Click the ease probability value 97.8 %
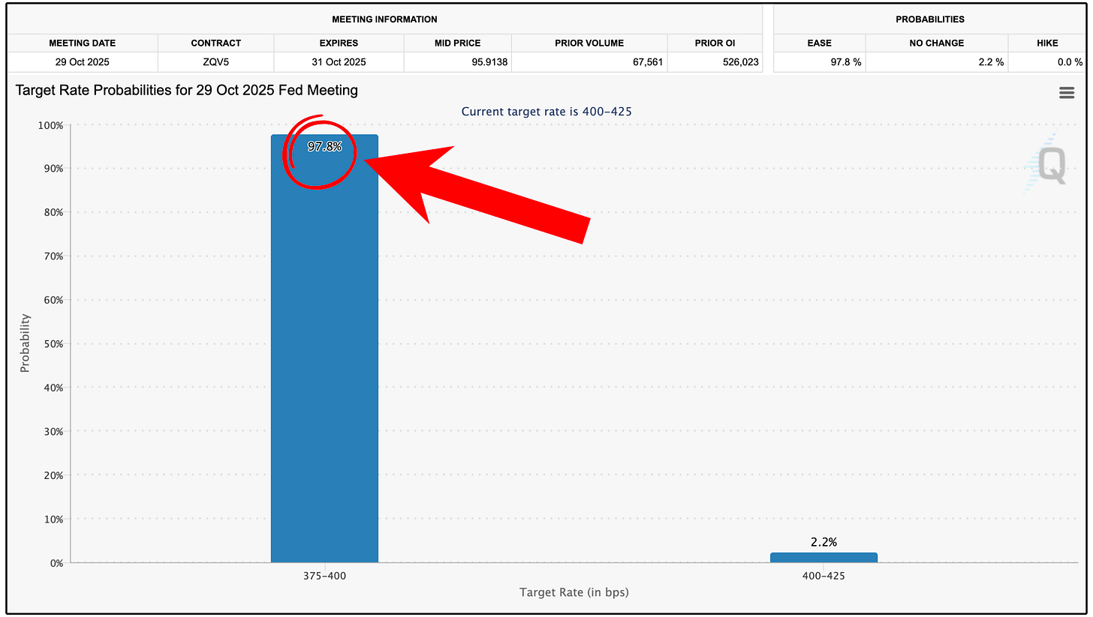The image size is (1093, 617). (845, 62)
